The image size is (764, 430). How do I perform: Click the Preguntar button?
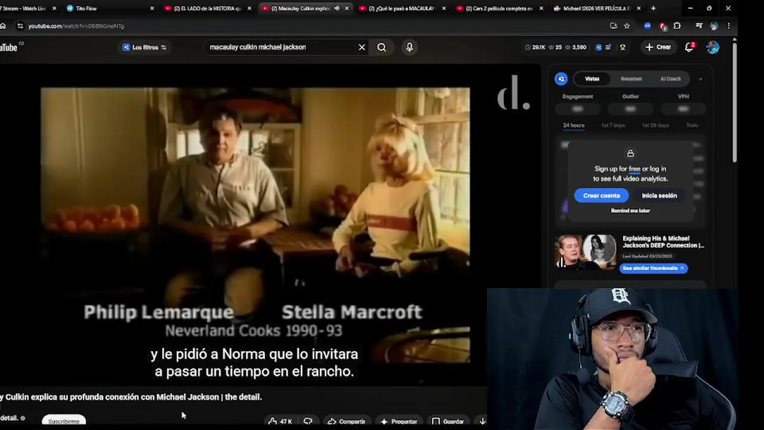point(399,422)
